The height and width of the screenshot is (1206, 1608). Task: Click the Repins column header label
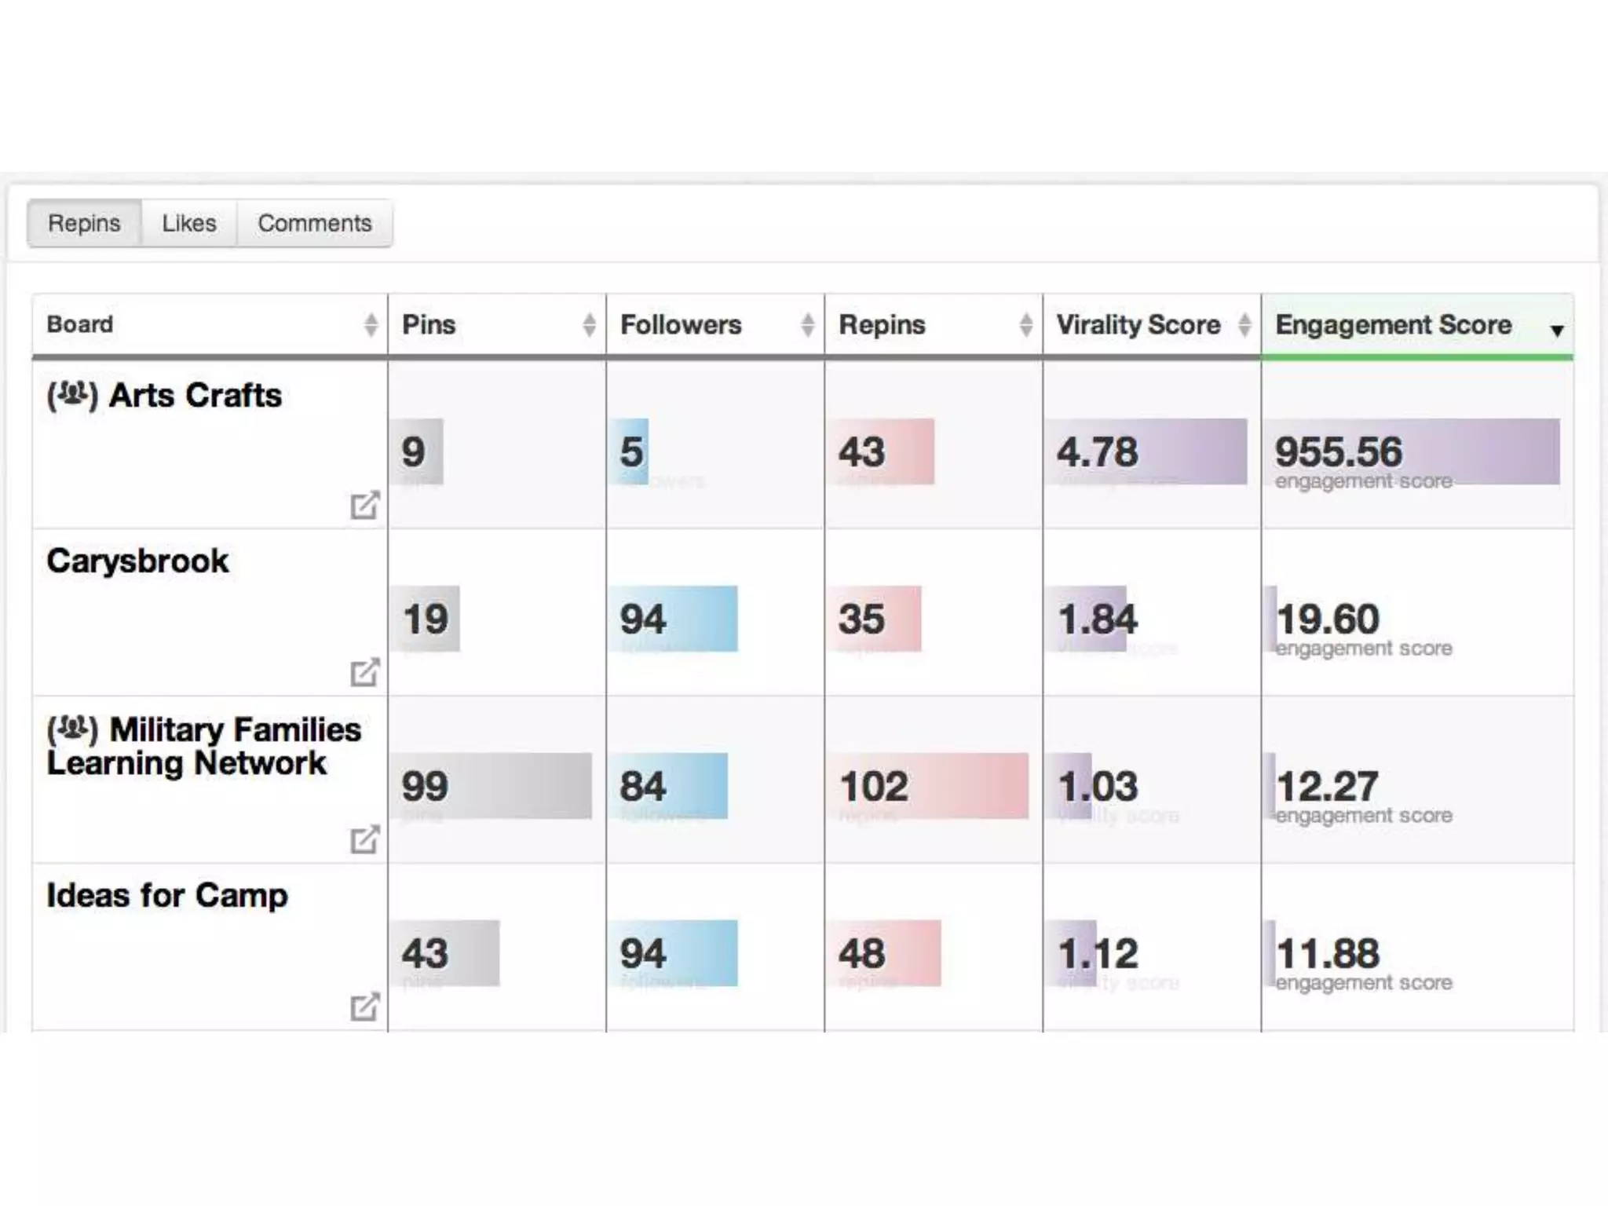(882, 324)
